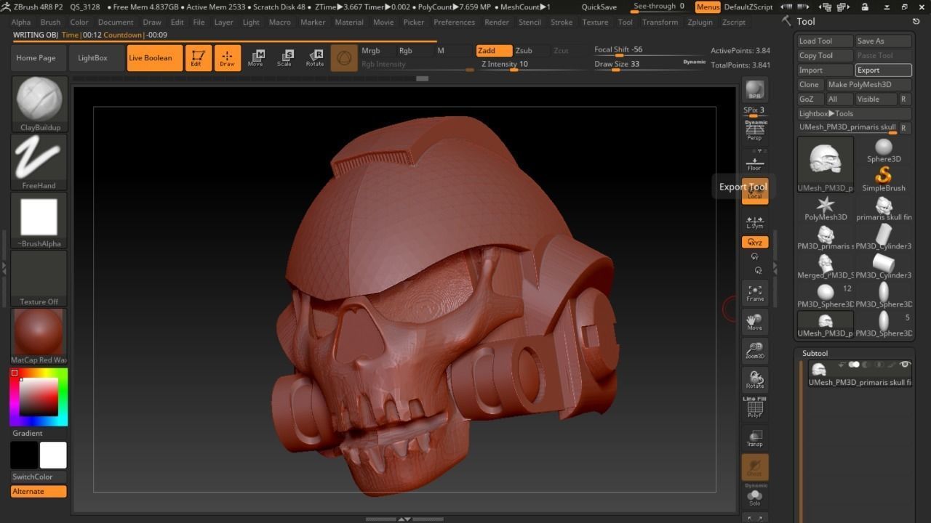Select the Merged_PM3D tool thumbnail
Viewport: 931px width, 523px height.
click(x=826, y=267)
